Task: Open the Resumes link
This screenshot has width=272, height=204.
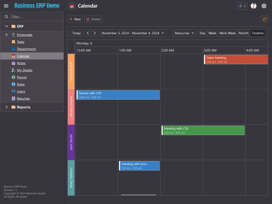Action: click(23, 98)
